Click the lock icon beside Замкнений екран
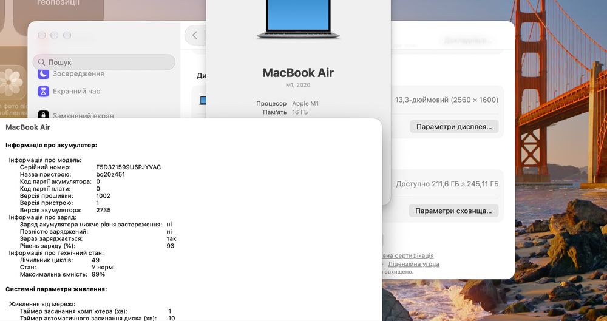This screenshot has width=607, height=321. pos(43,115)
